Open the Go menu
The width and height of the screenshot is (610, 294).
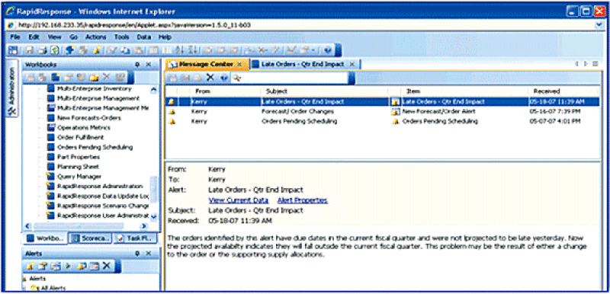click(73, 37)
